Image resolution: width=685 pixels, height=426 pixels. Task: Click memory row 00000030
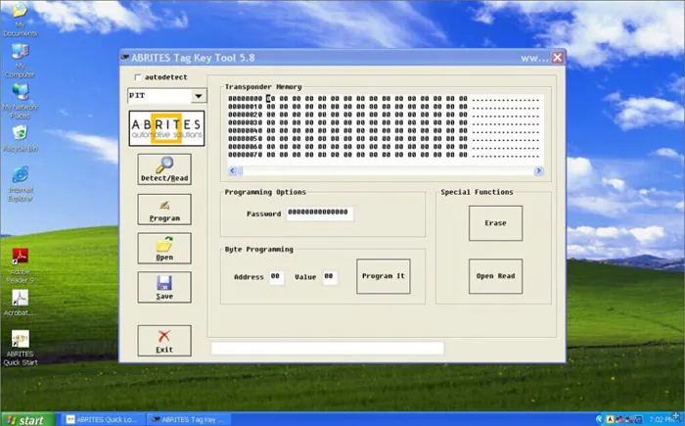click(x=384, y=122)
